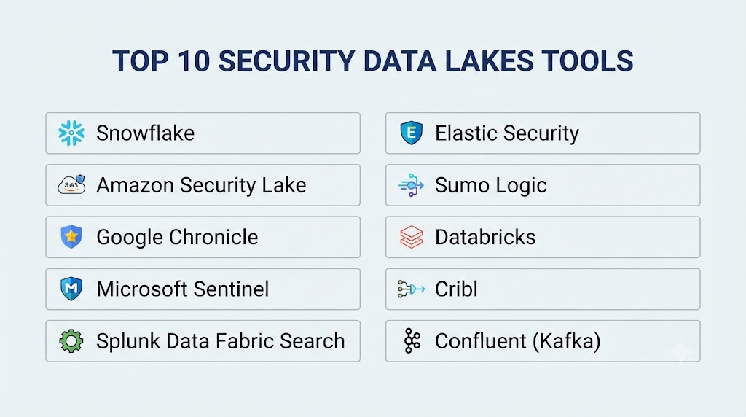
Task: Click the Sumo Logic arrow icon
Action: 411,185
